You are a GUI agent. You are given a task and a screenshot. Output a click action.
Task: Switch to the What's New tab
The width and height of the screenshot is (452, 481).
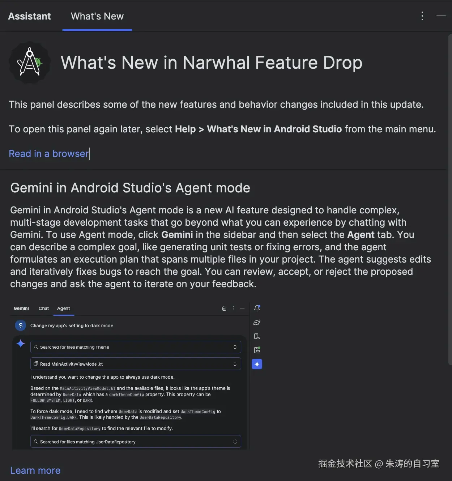coord(97,16)
